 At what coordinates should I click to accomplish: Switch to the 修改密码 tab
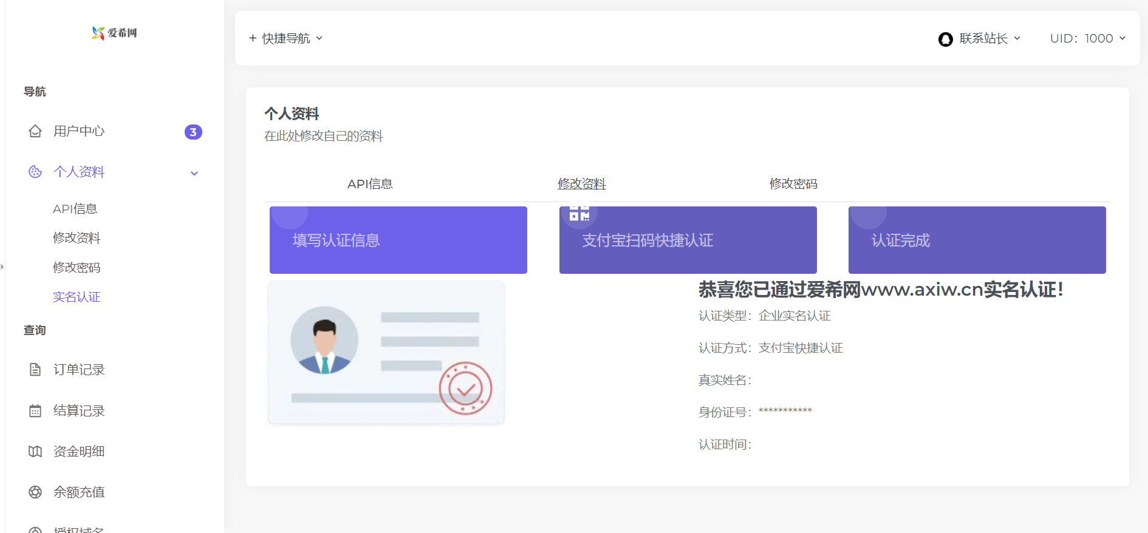[793, 184]
